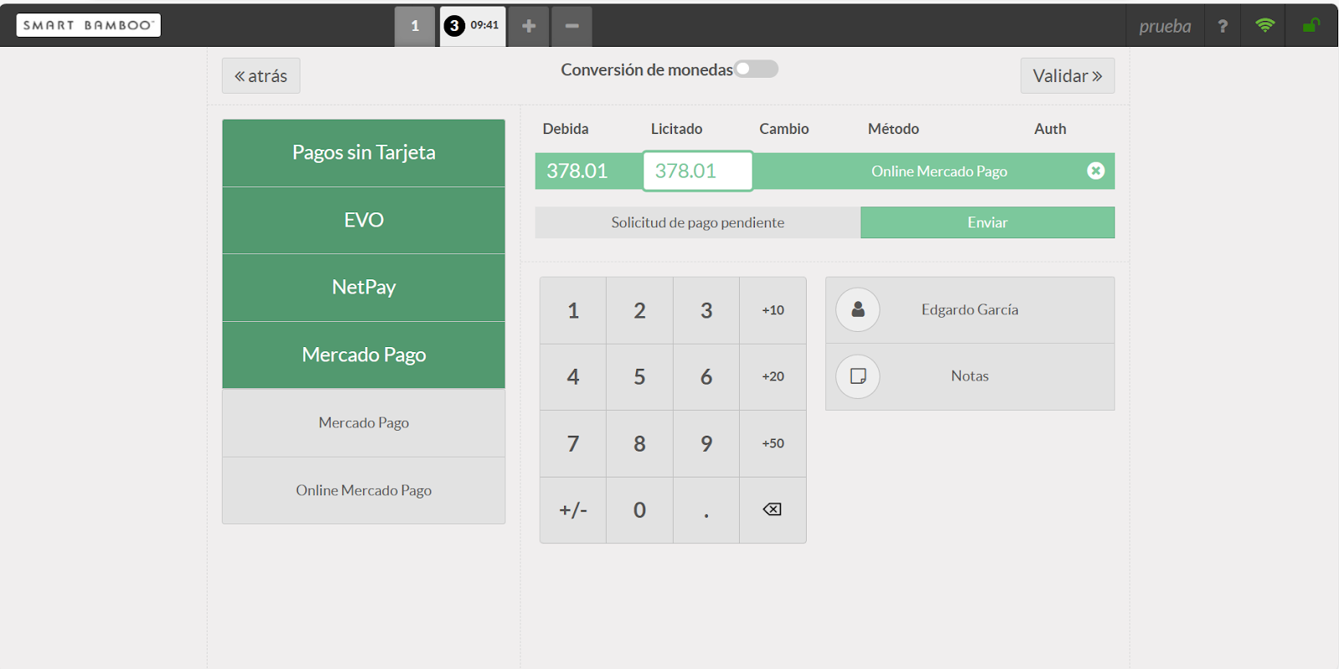Open the Notas button
The width and height of the screenshot is (1339, 669).
pos(970,376)
